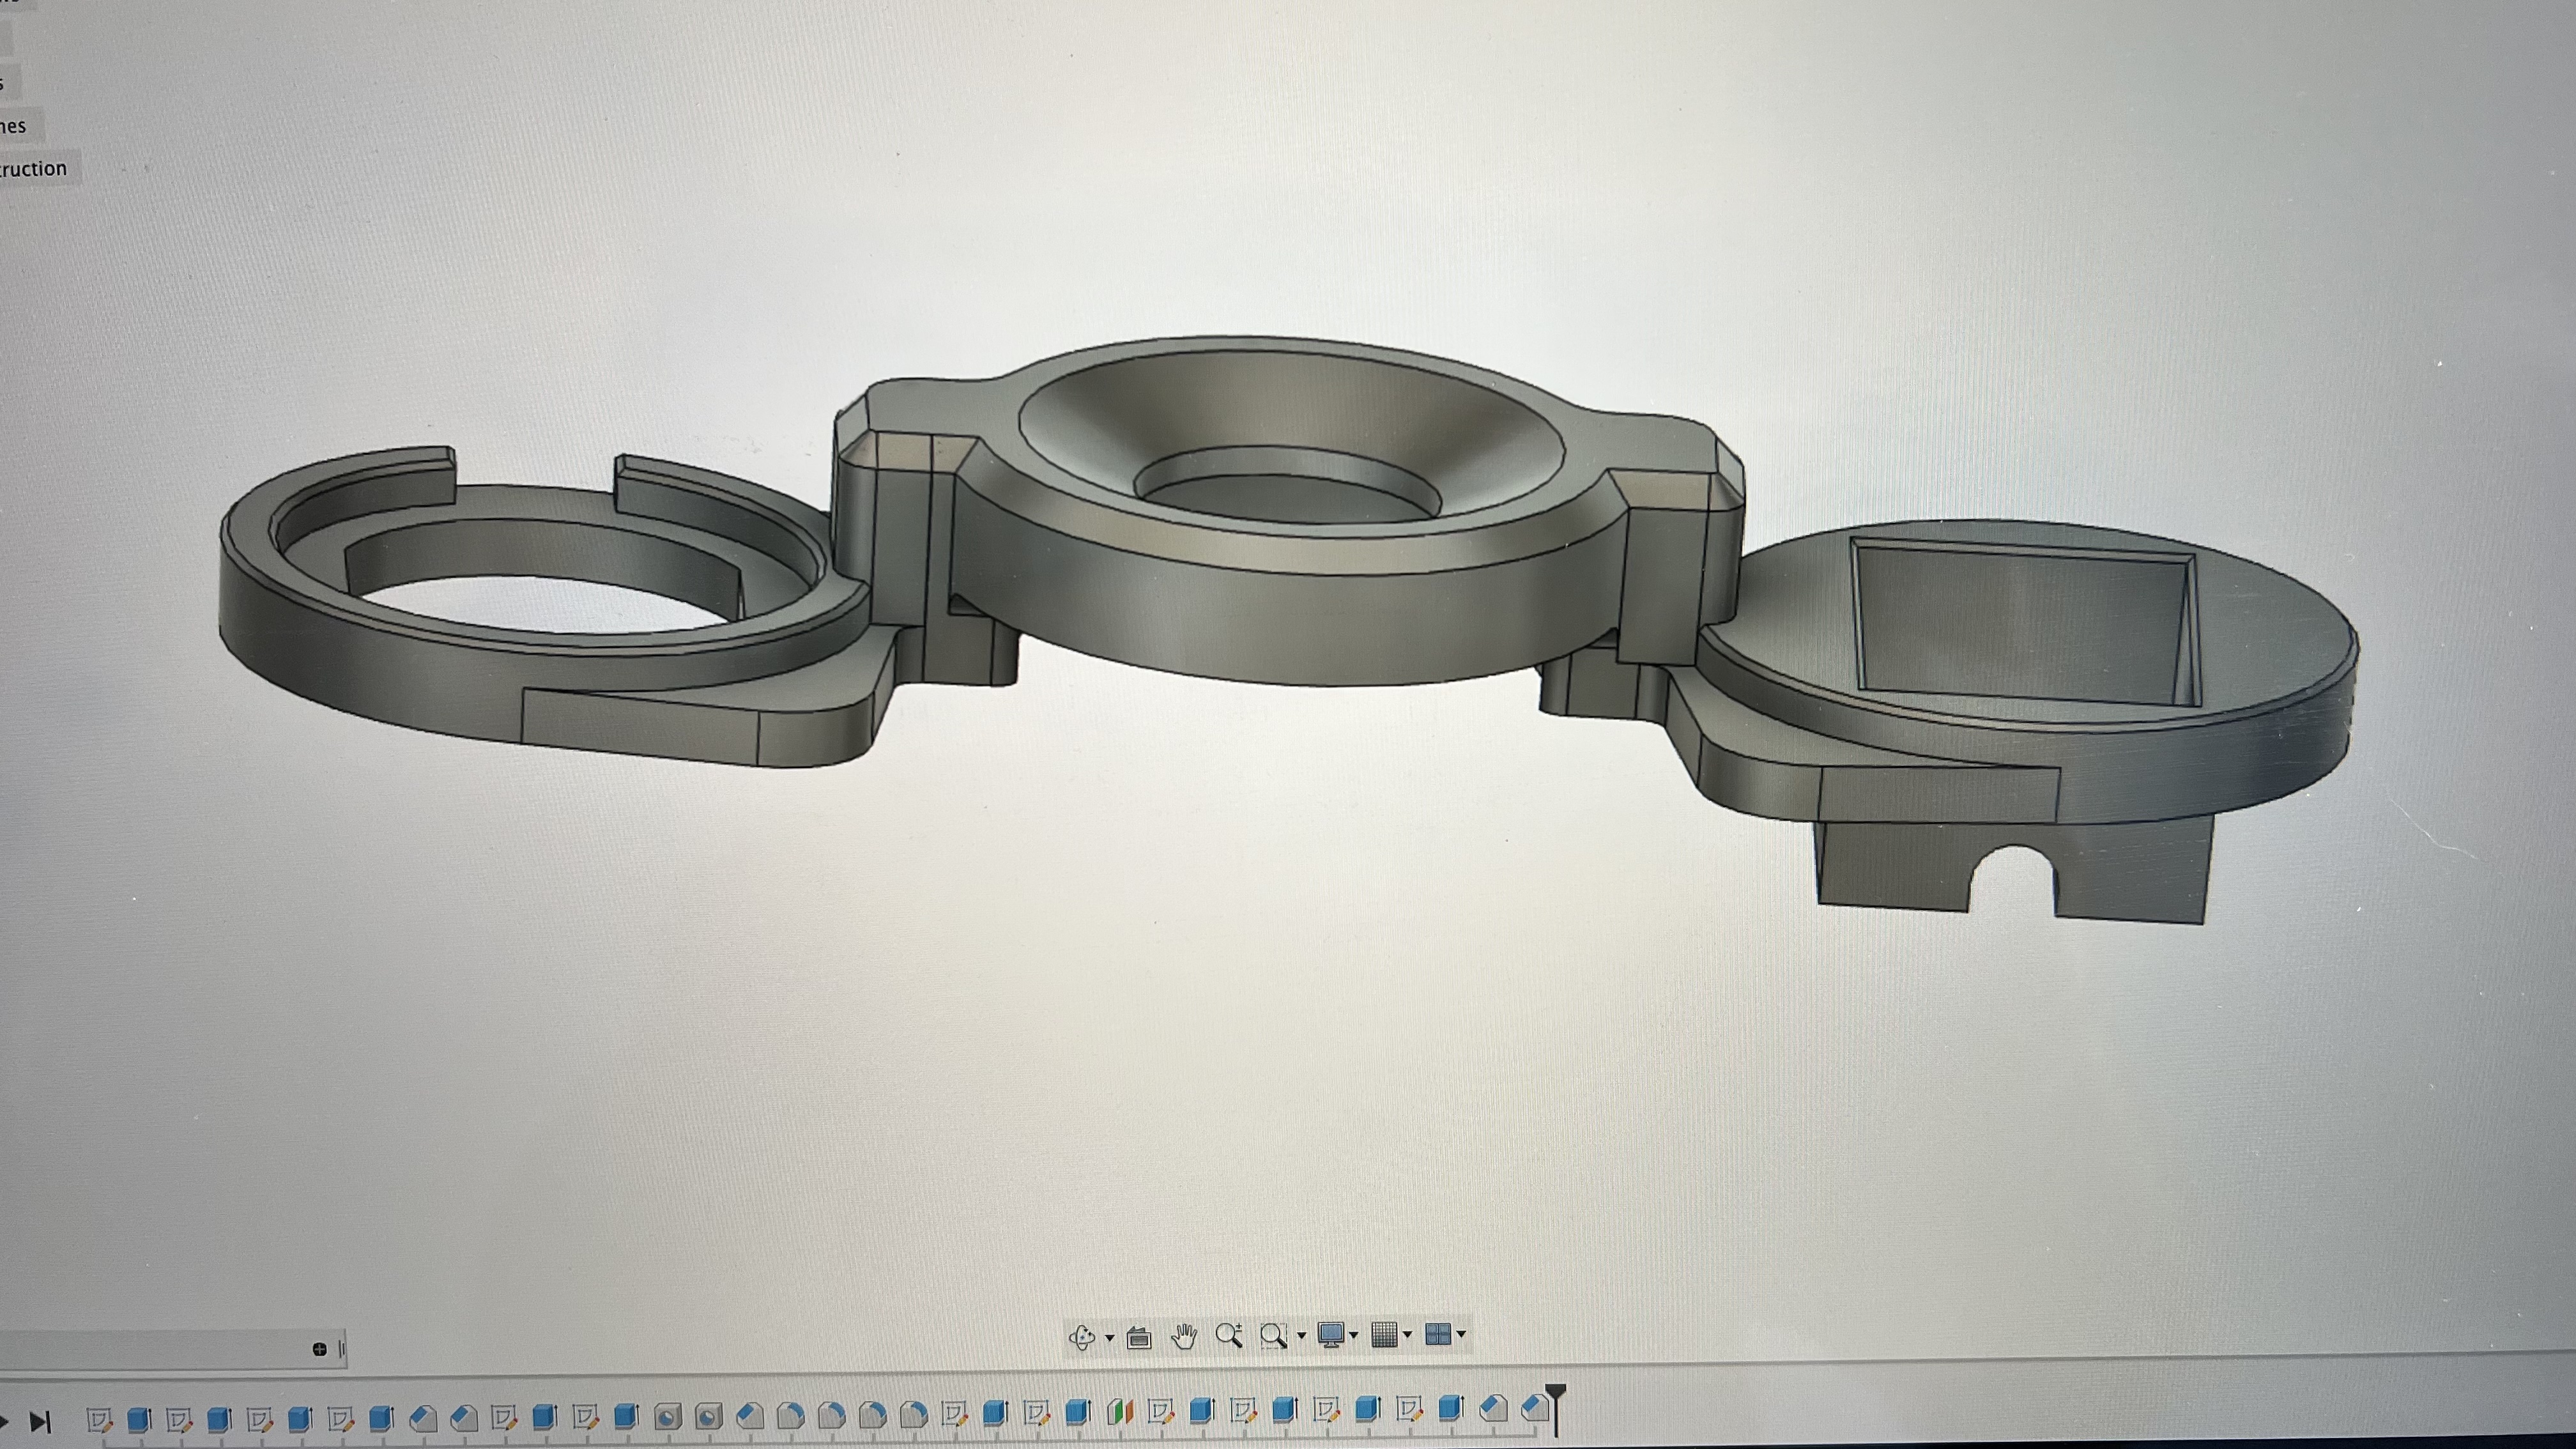Viewport: 2576px width, 1449px height.
Task: Select the first of two round hole features in timeline
Action: 668,1417
